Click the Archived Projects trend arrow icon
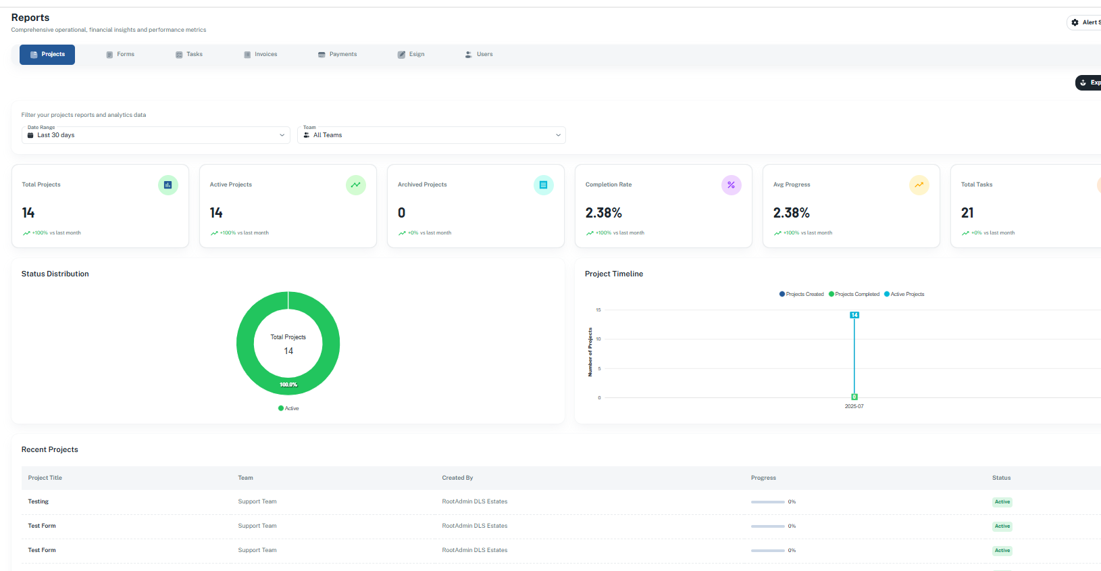Image resolution: width=1101 pixels, height=571 pixels. click(x=402, y=233)
